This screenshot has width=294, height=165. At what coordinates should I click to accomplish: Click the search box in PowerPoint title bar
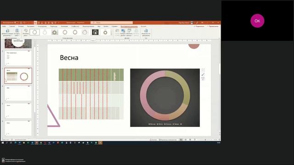pyautogui.click(x=112, y=22)
